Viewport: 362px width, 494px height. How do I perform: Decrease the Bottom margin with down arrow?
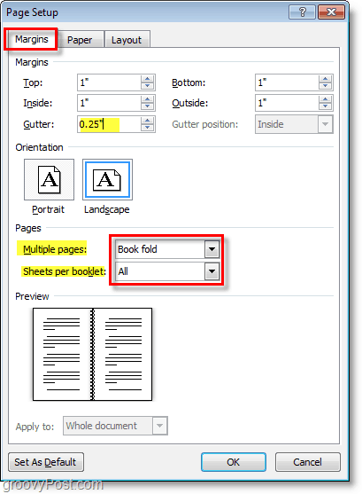[x=325, y=86]
